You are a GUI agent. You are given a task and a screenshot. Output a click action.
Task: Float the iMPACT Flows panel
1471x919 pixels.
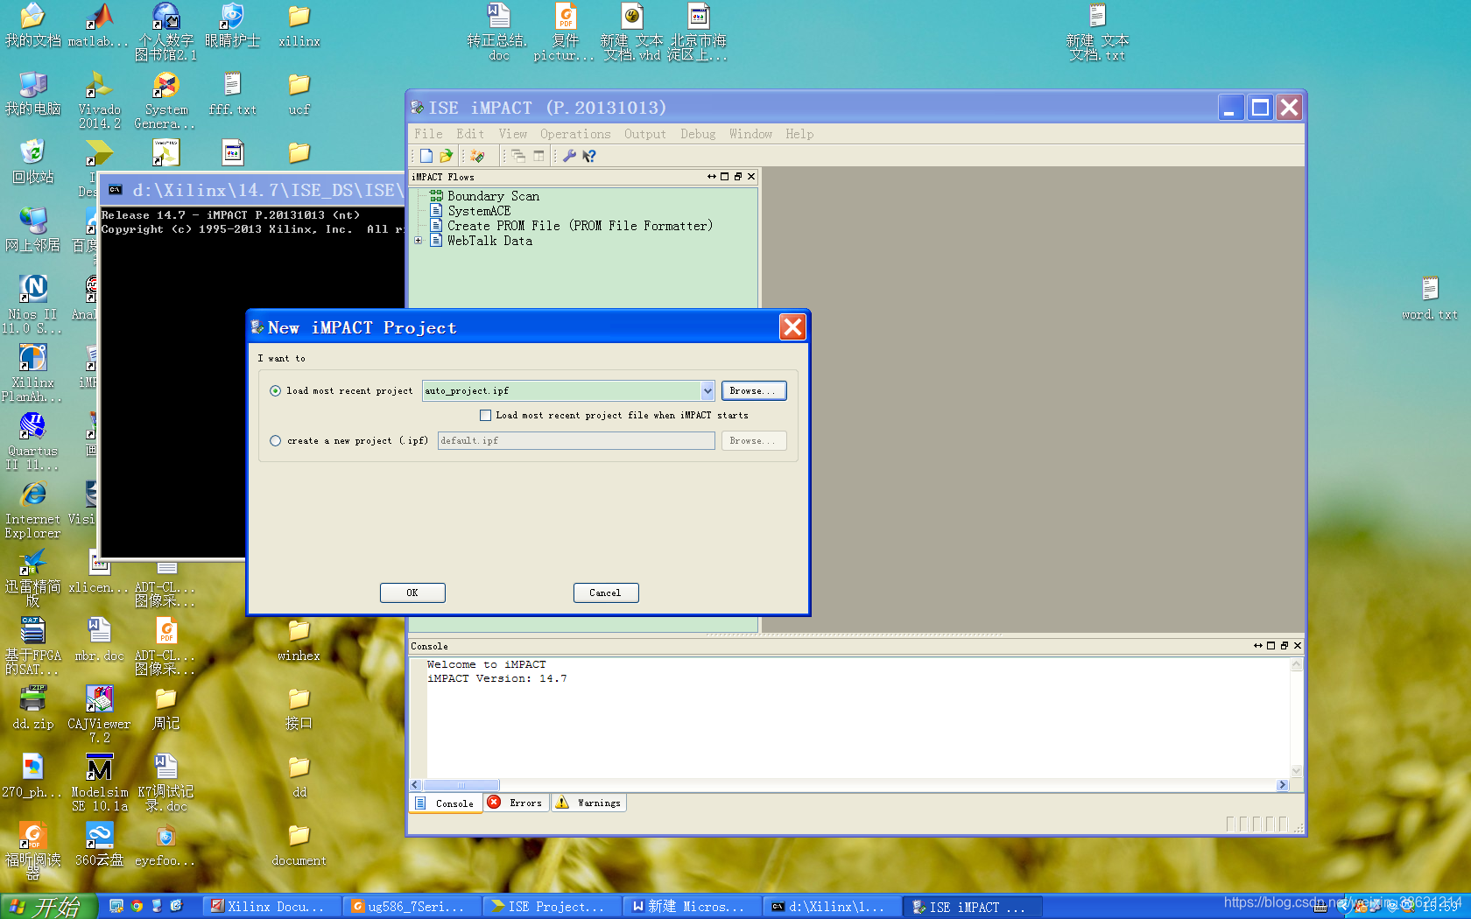pyautogui.click(x=737, y=177)
